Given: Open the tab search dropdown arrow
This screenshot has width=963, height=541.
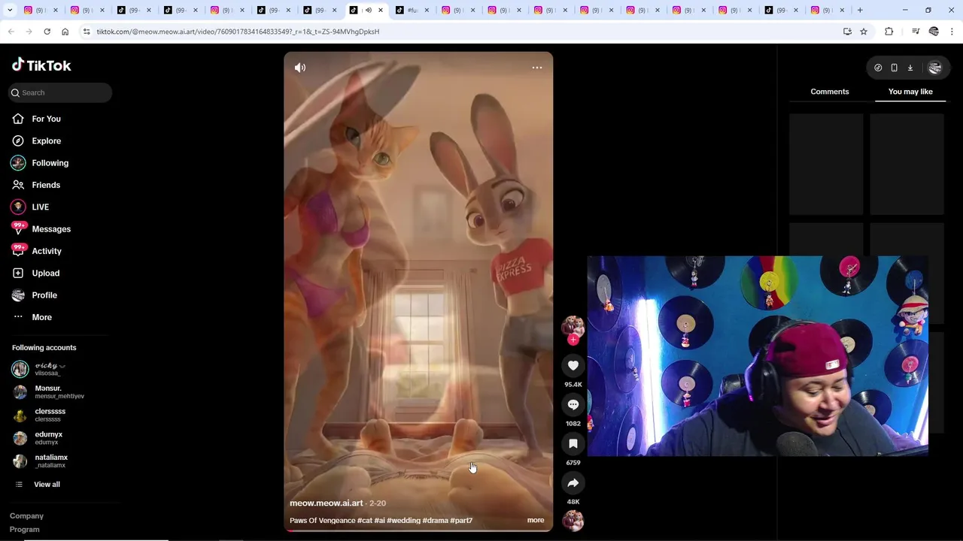Looking at the screenshot, I should point(10,11).
